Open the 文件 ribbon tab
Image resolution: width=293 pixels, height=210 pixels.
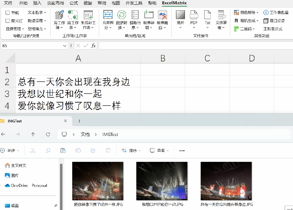click(8, 3)
